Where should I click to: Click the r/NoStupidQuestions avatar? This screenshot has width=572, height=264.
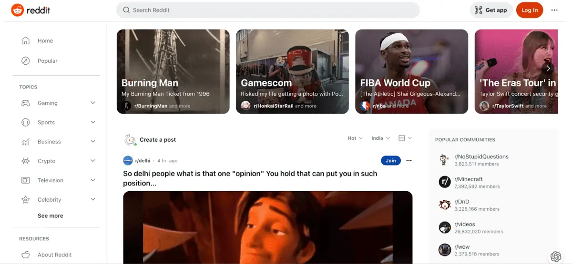pyautogui.click(x=445, y=160)
